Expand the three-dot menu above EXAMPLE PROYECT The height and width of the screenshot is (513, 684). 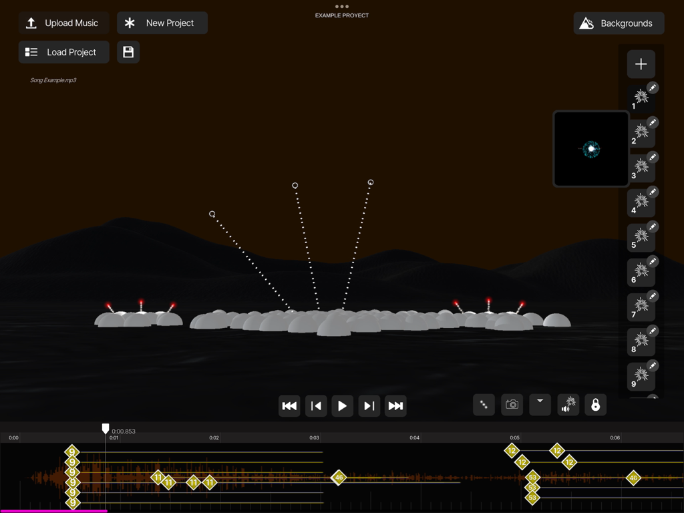point(341,7)
